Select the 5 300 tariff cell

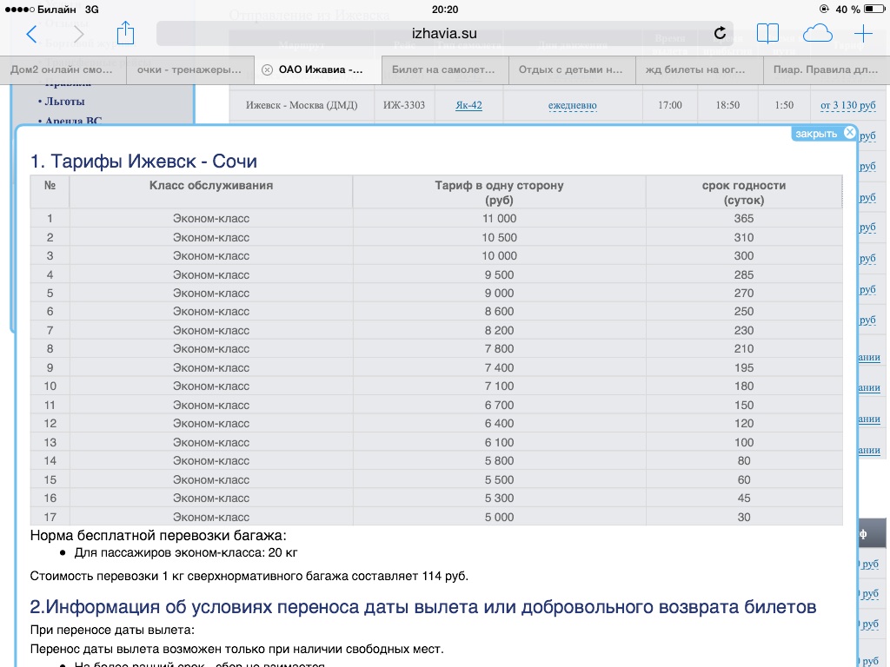click(x=500, y=498)
